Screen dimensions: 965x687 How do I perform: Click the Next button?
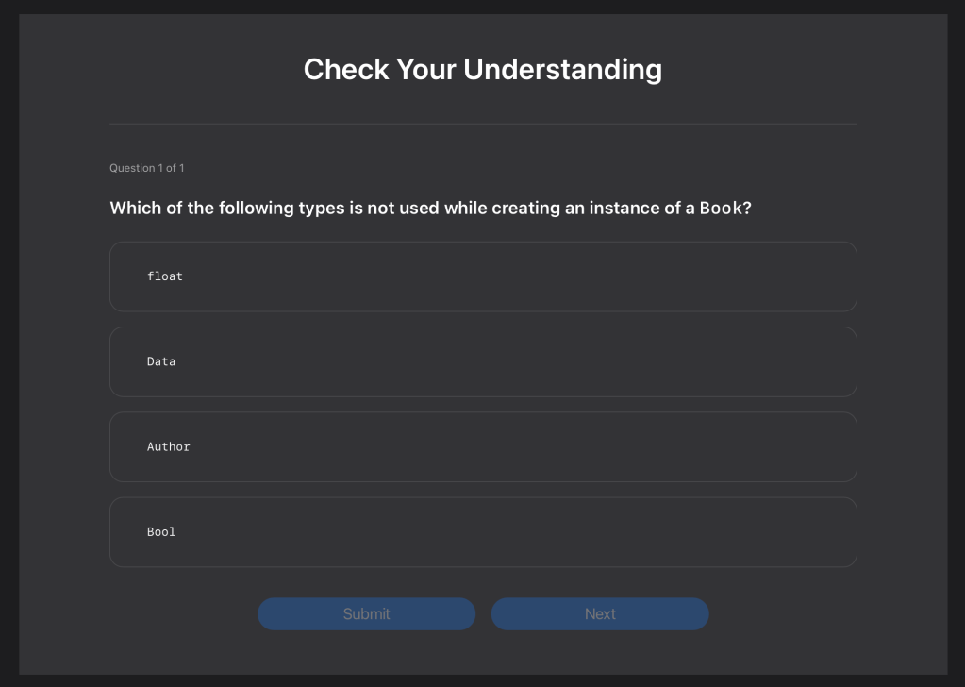click(600, 613)
